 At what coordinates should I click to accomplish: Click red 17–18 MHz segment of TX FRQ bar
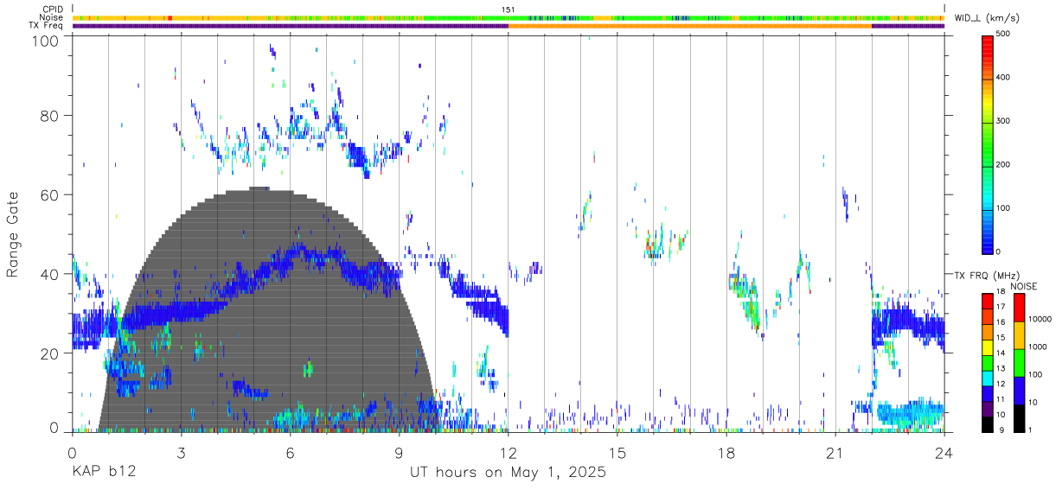tap(988, 301)
